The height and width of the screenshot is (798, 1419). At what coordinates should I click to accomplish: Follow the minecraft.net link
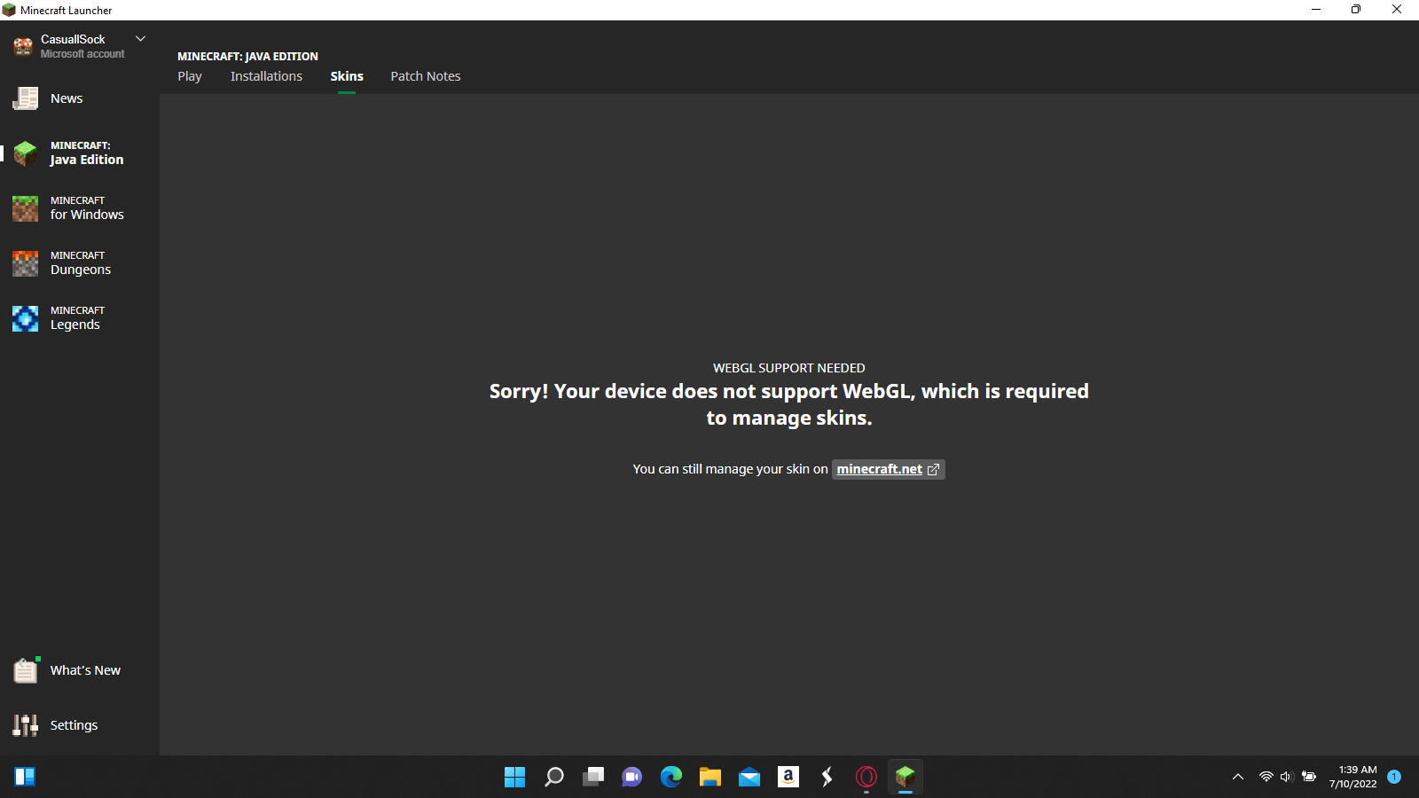click(880, 469)
